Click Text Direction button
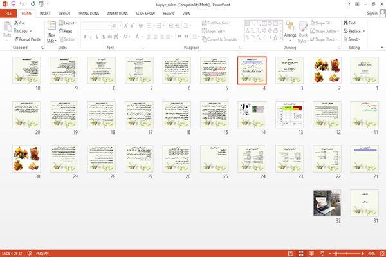 (216, 23)
